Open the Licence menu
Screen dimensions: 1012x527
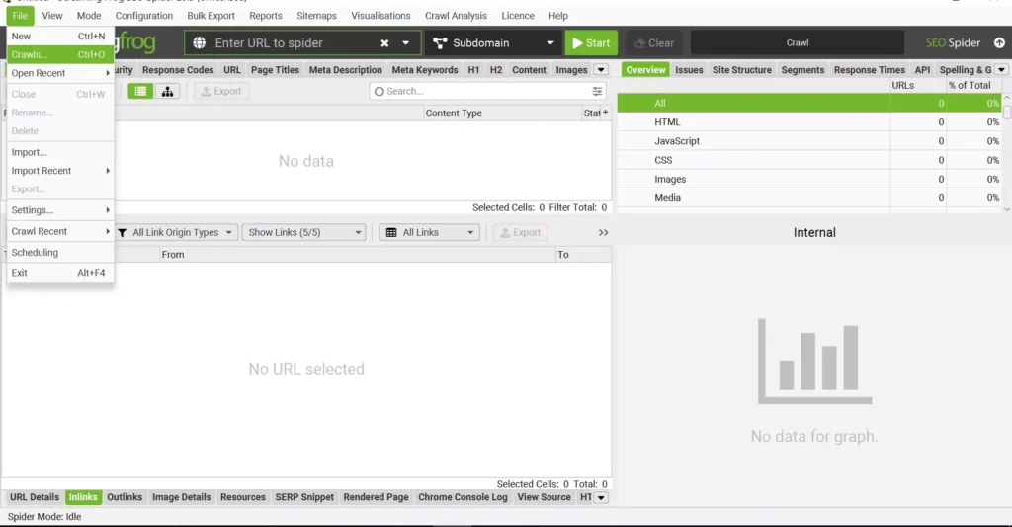[518, 16]
